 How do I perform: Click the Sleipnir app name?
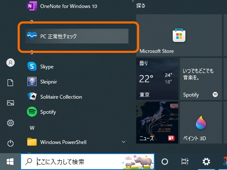coord(49,82)
